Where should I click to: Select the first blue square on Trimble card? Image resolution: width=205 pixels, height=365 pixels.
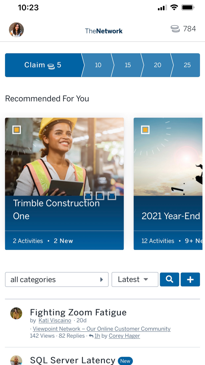coord(88,196)
